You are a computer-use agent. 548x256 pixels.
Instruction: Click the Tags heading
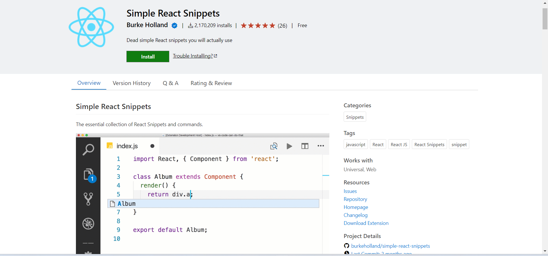(349, 133)
